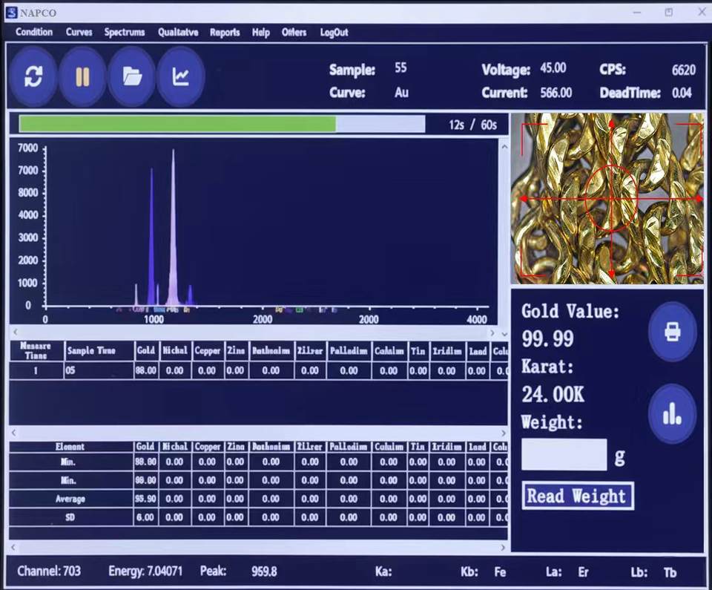
Task: Open the Condition menu
Action: 34,33
